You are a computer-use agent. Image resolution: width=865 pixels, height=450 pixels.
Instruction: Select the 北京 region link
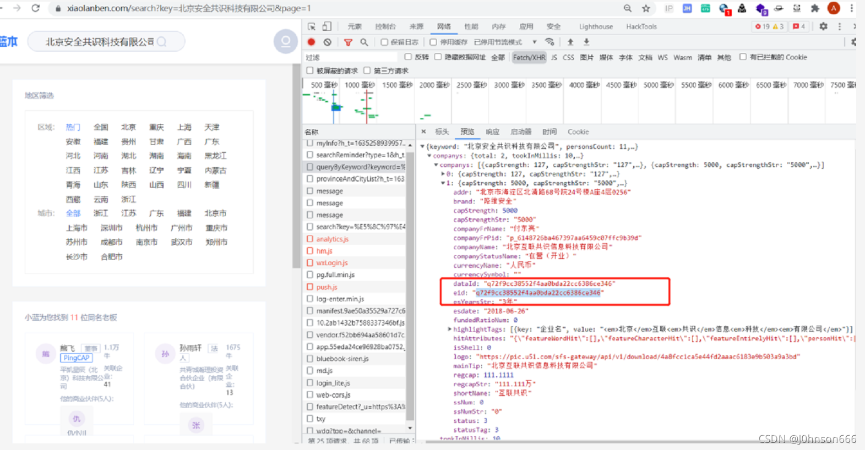(x=128, y=127)
